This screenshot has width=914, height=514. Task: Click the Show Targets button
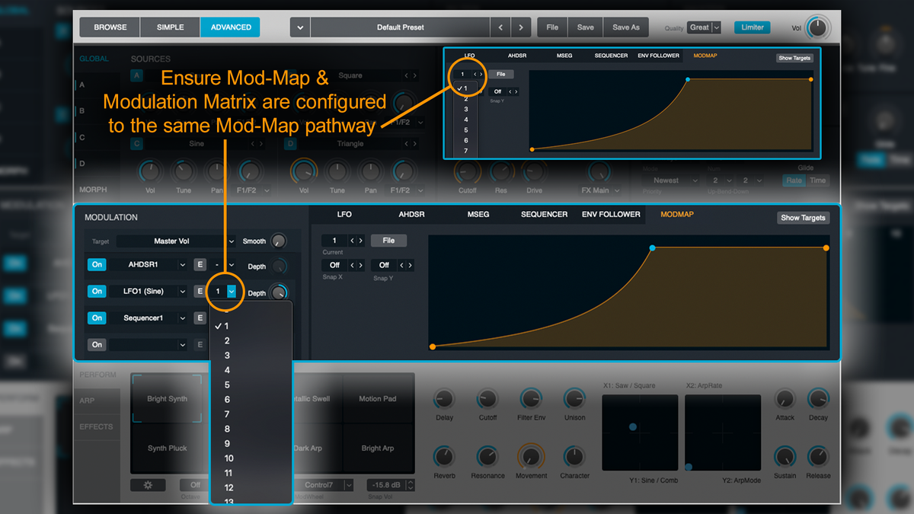click(x=803, y=218)
